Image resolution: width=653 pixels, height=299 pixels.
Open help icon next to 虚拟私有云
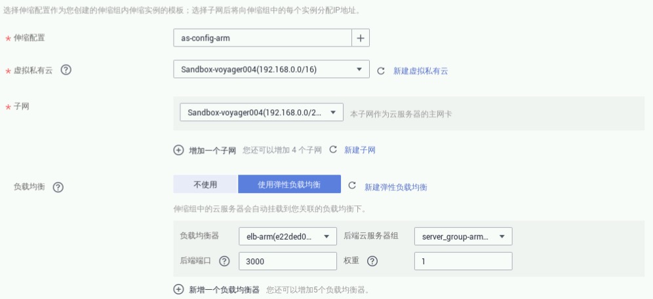pos(66,70)
